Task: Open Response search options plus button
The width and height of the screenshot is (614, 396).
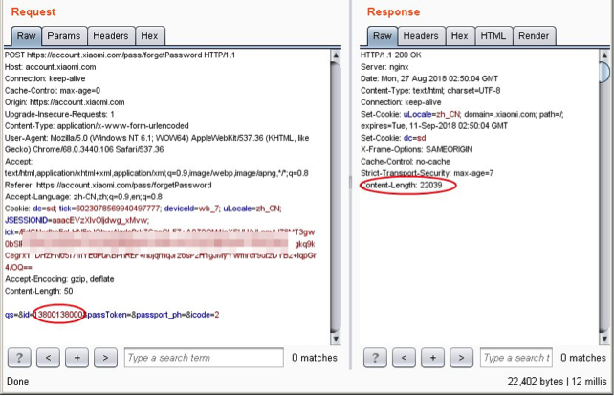Action: click(x=434, y=358)
